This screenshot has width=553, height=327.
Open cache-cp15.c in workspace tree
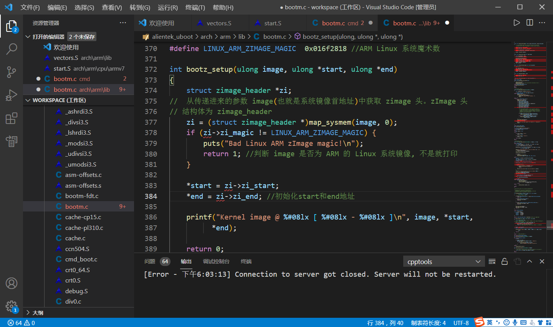[x=78, y=217]
